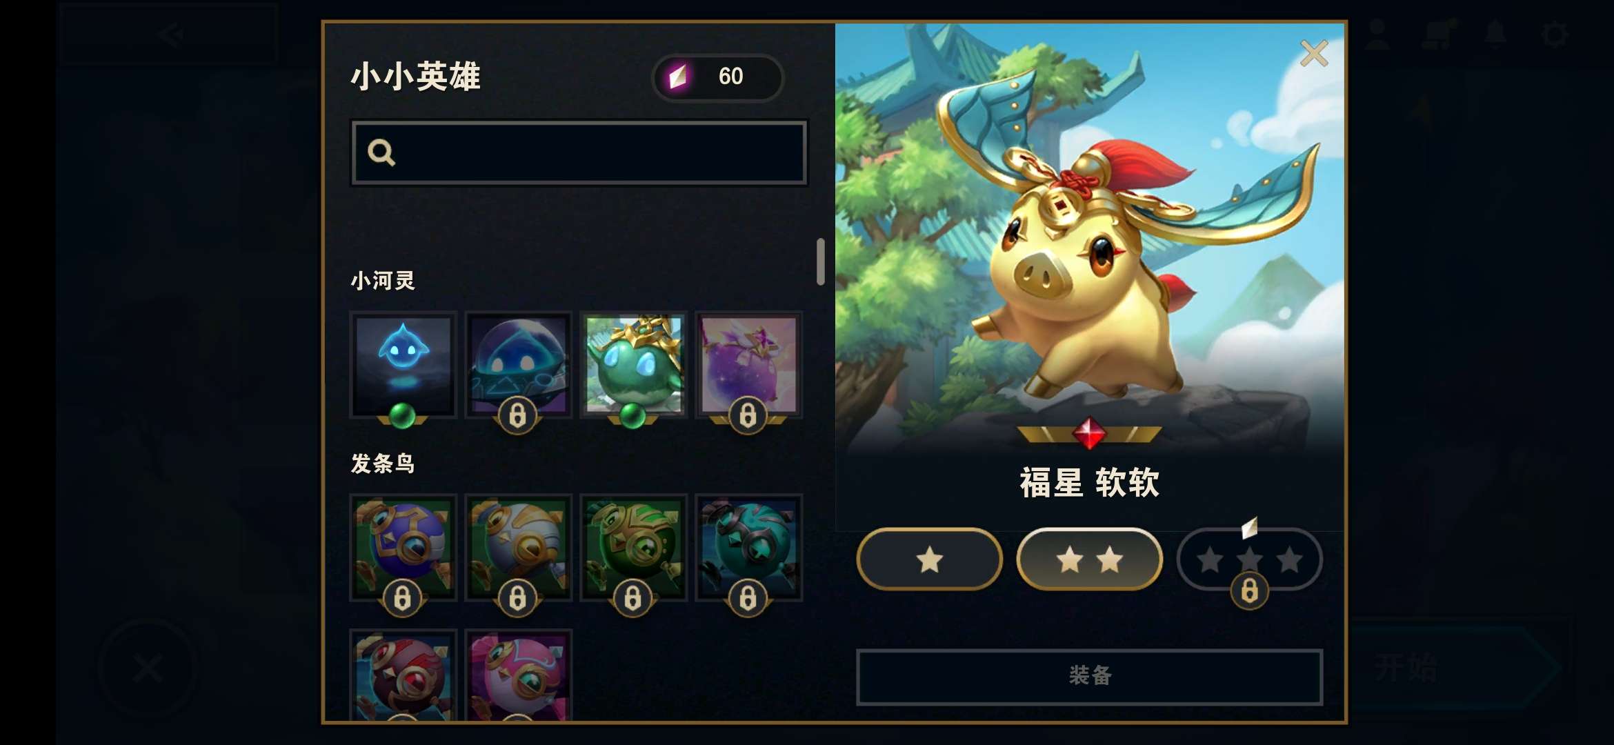Select the locked hooded river sprite
The image size is (1614, 745).
519,365
